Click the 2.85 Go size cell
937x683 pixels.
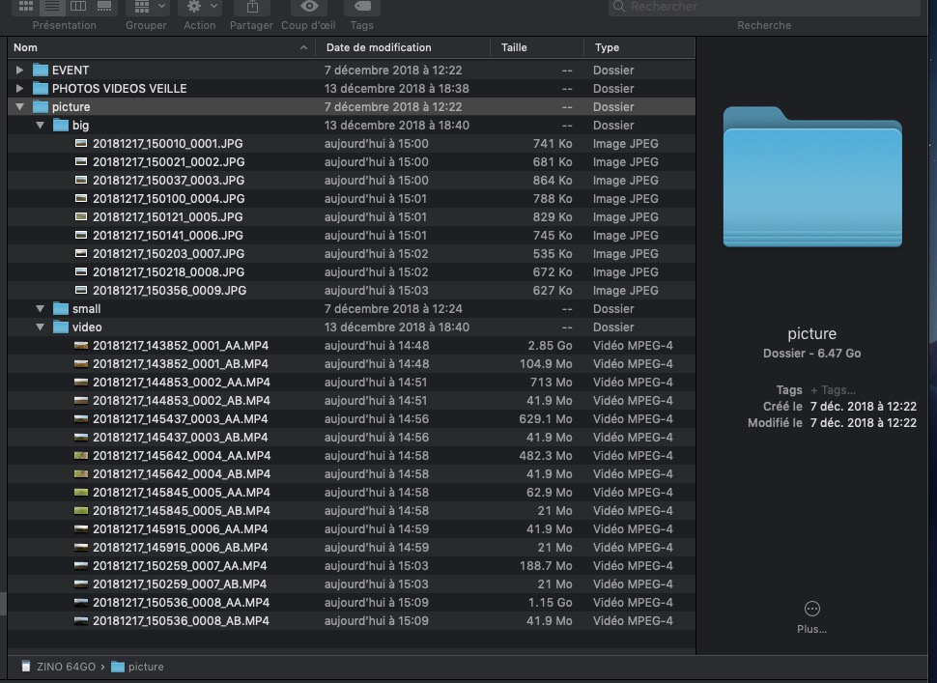tap(550, 346)
